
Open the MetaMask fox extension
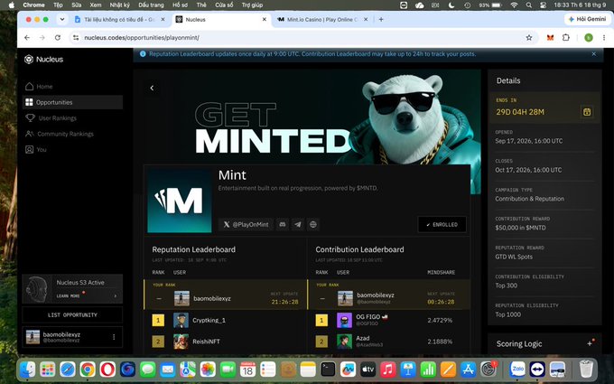(550, 38)
